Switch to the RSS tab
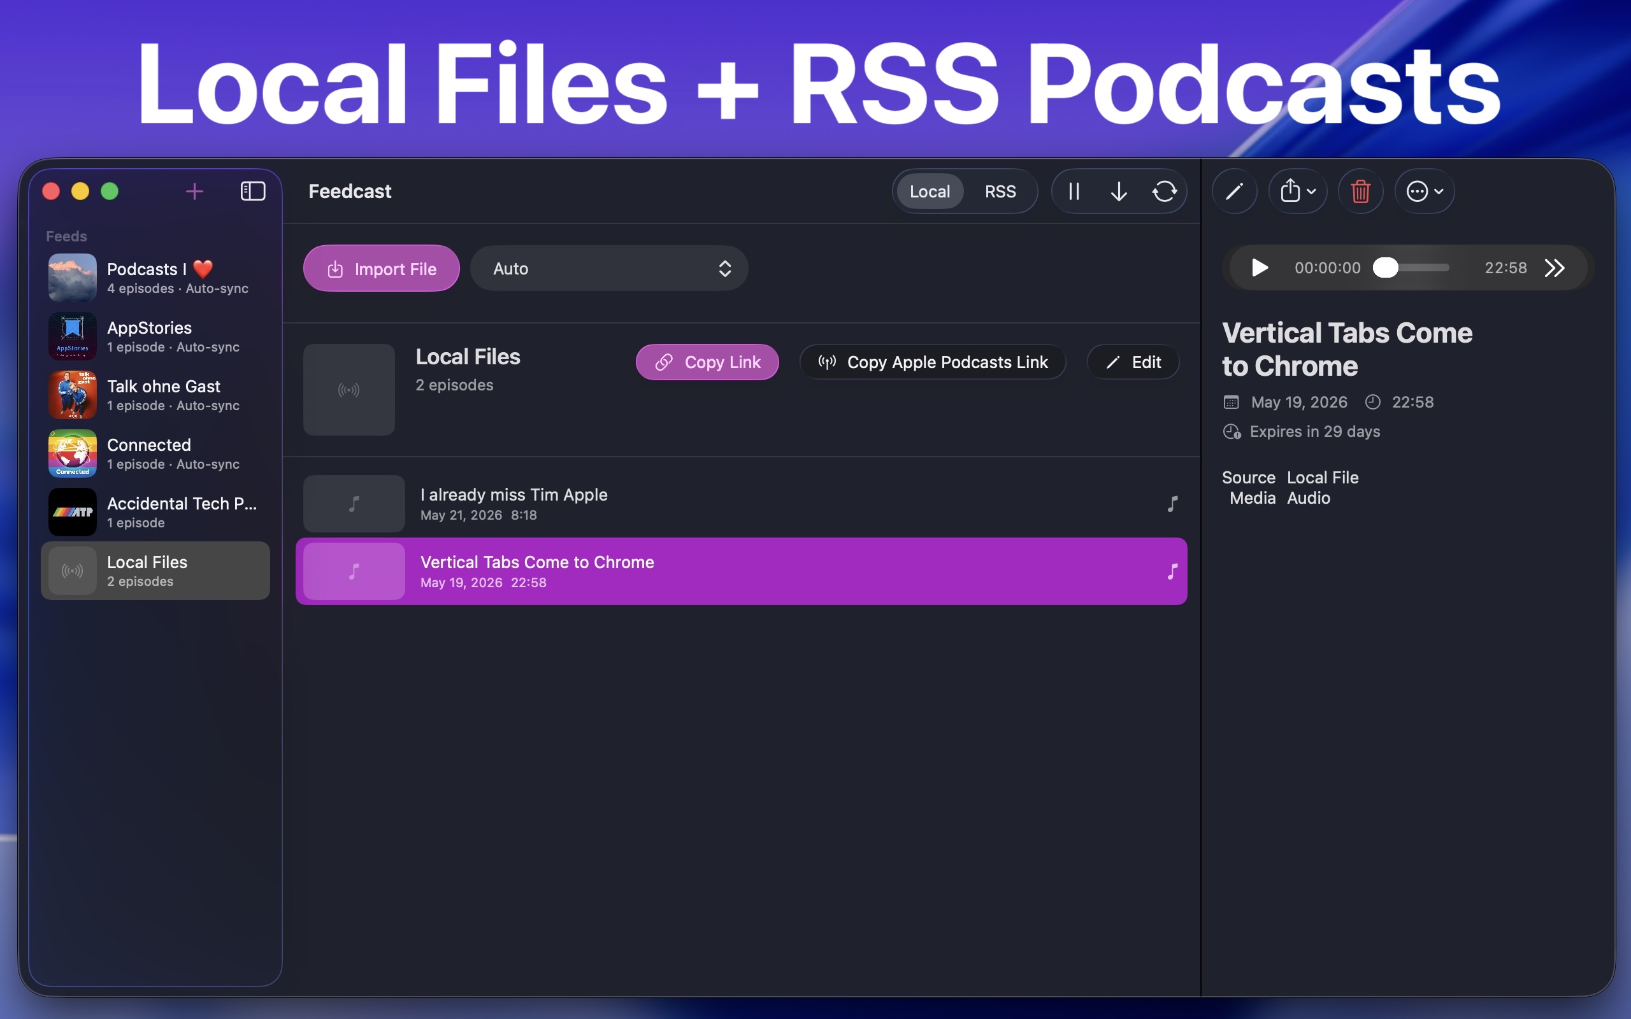This screenshot has height=1019, width=1631. 1000,192
